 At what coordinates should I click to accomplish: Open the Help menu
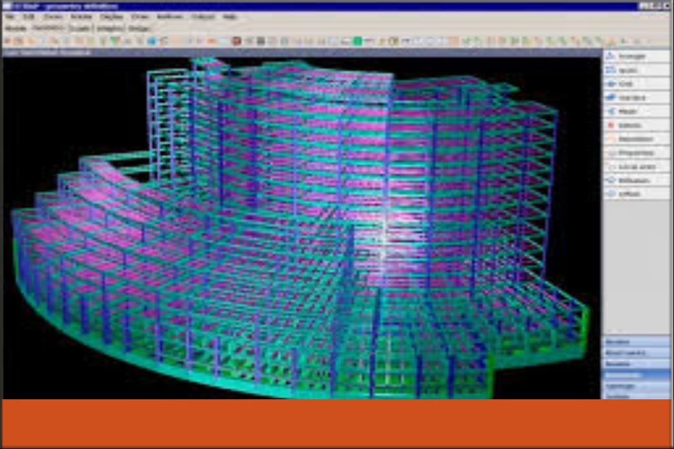point(229,17)
